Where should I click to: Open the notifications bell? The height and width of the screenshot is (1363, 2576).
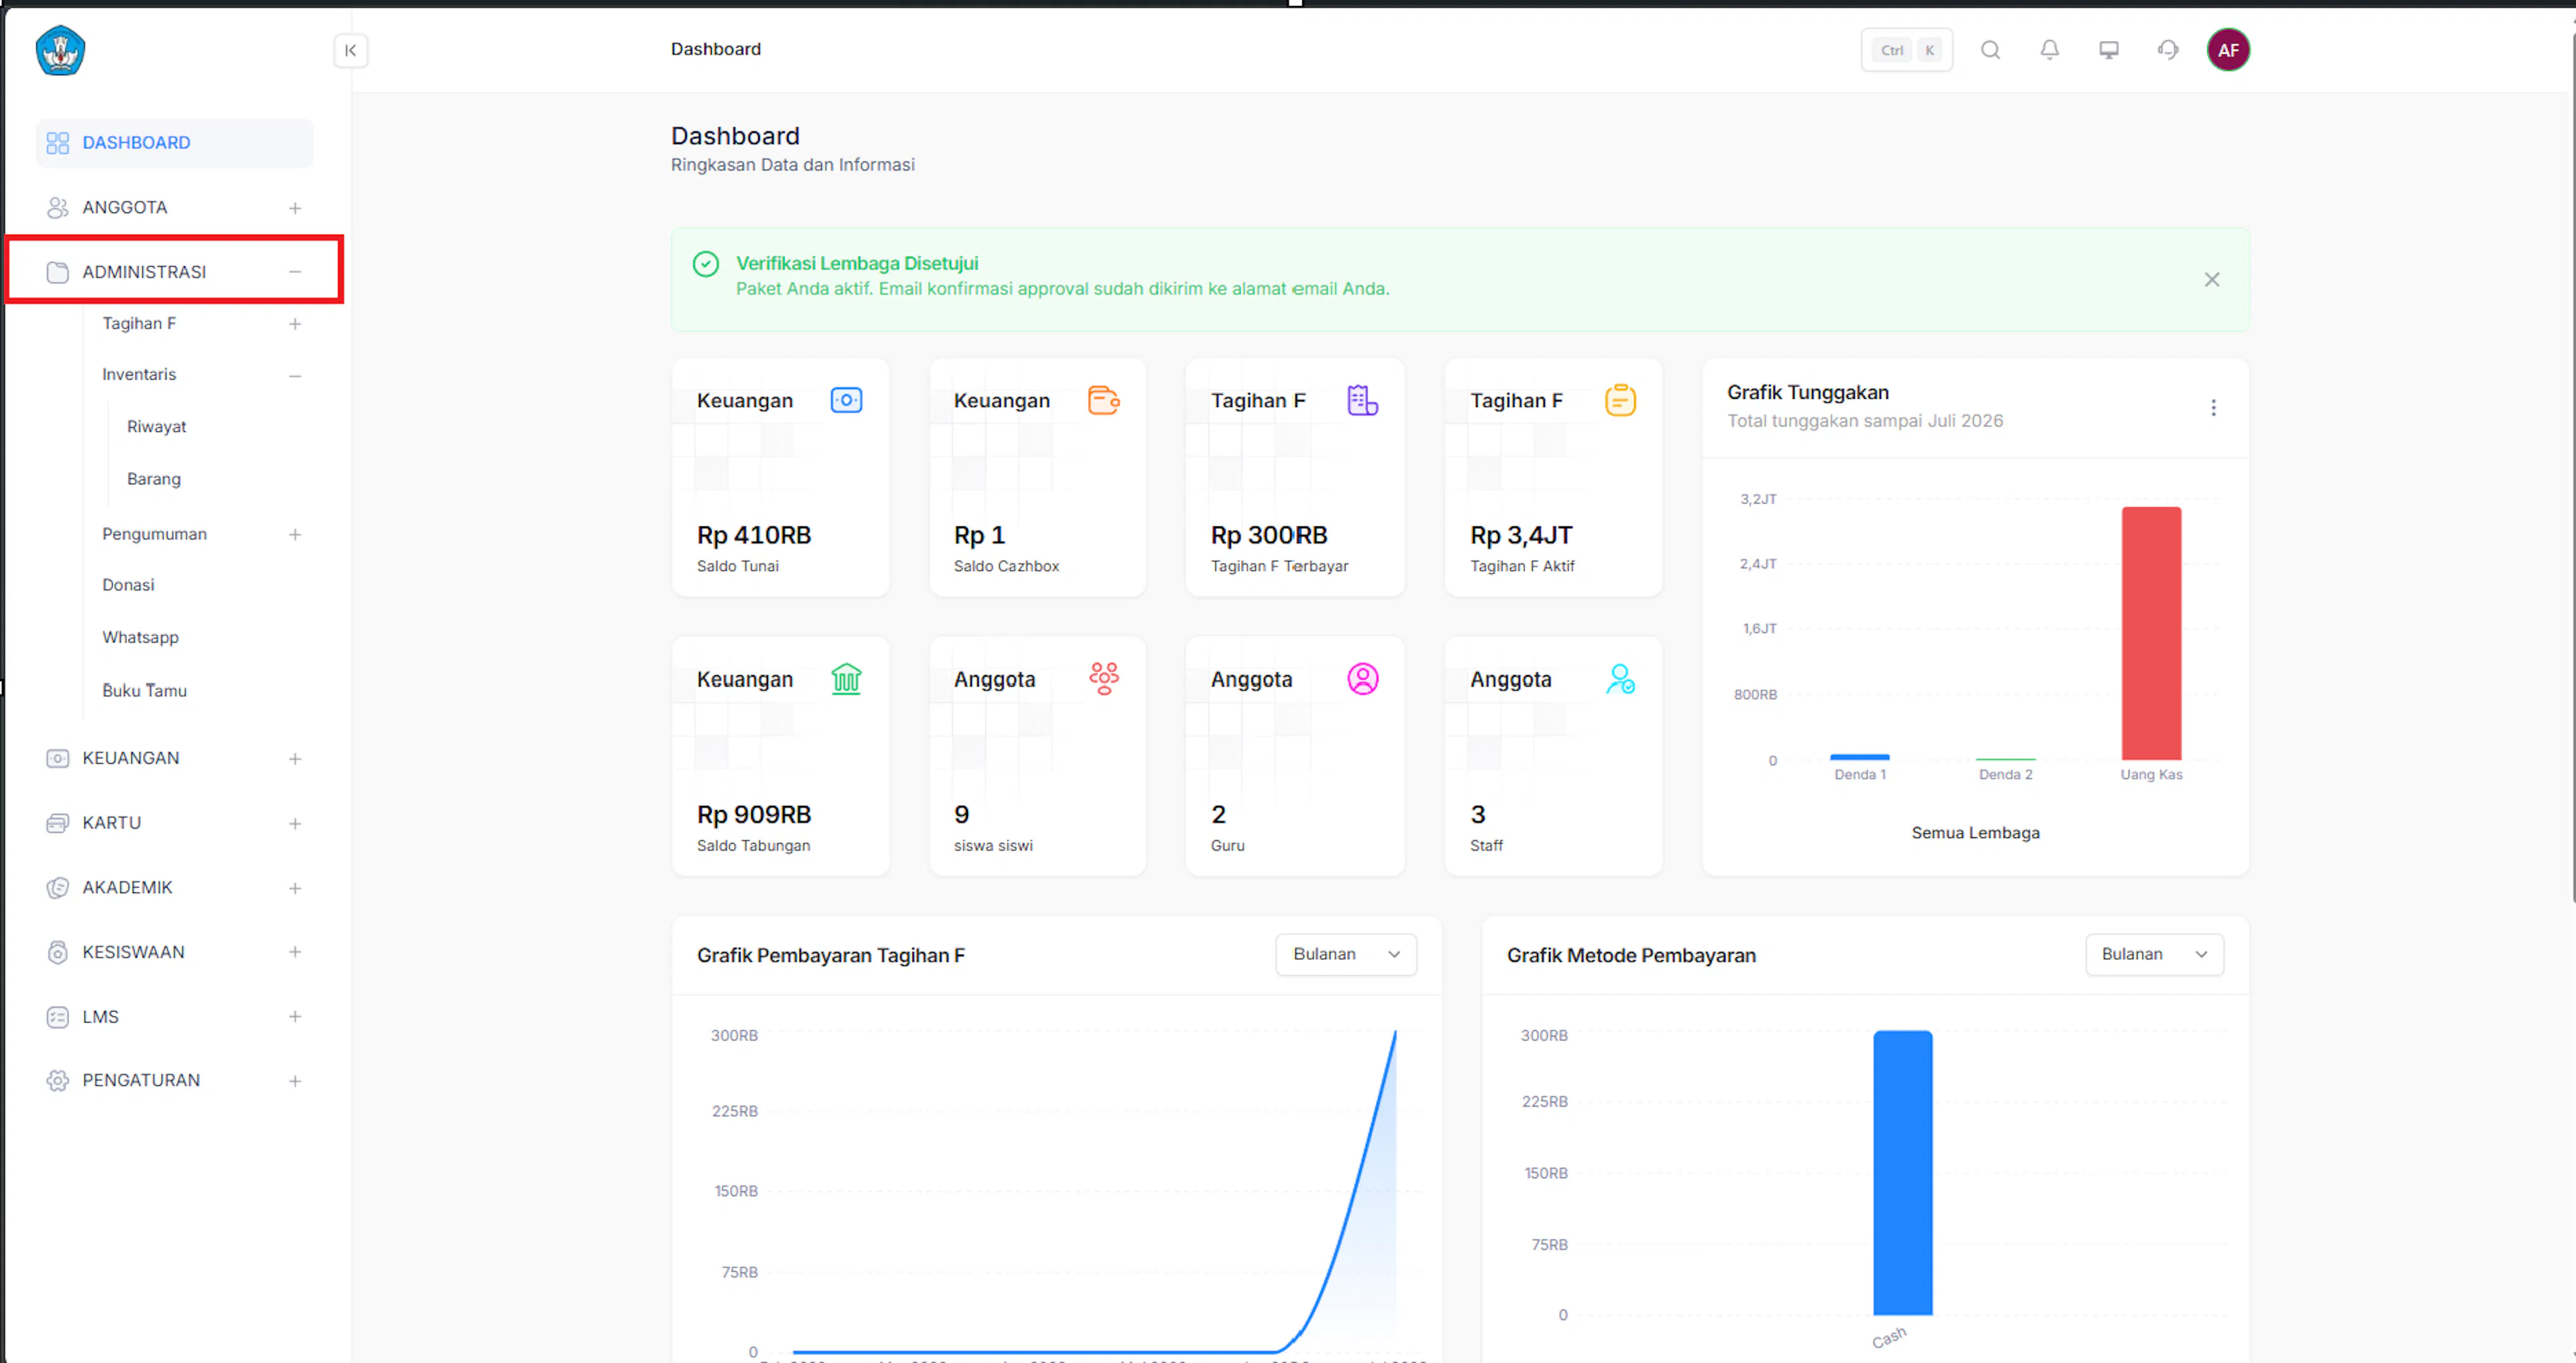coord(2049,50)
